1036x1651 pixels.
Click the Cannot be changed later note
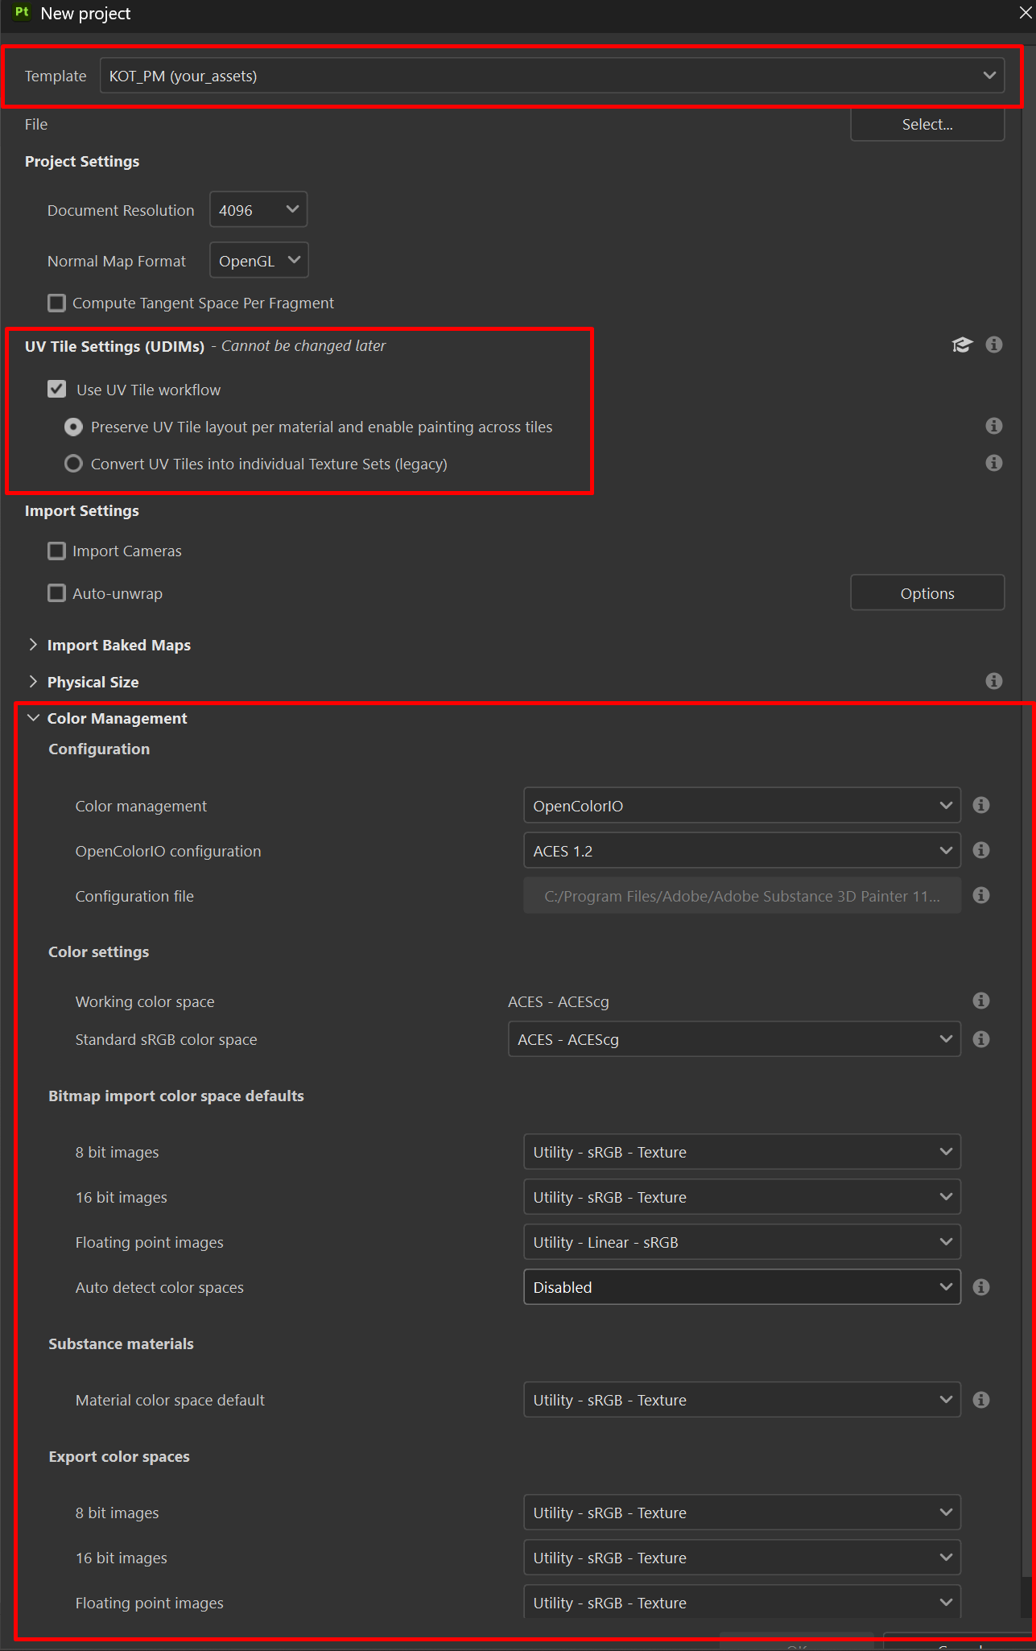[x=303, y=345]
